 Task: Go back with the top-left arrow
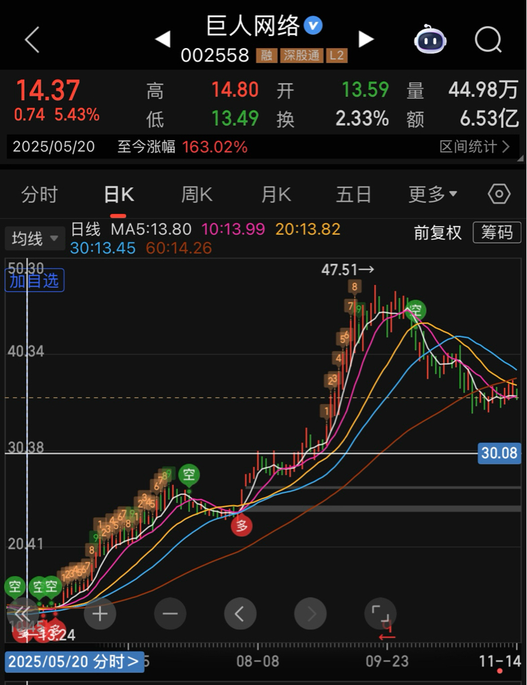(32, 39)
